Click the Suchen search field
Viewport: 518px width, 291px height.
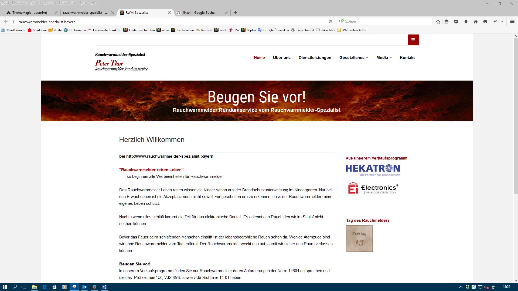point(386,22)
